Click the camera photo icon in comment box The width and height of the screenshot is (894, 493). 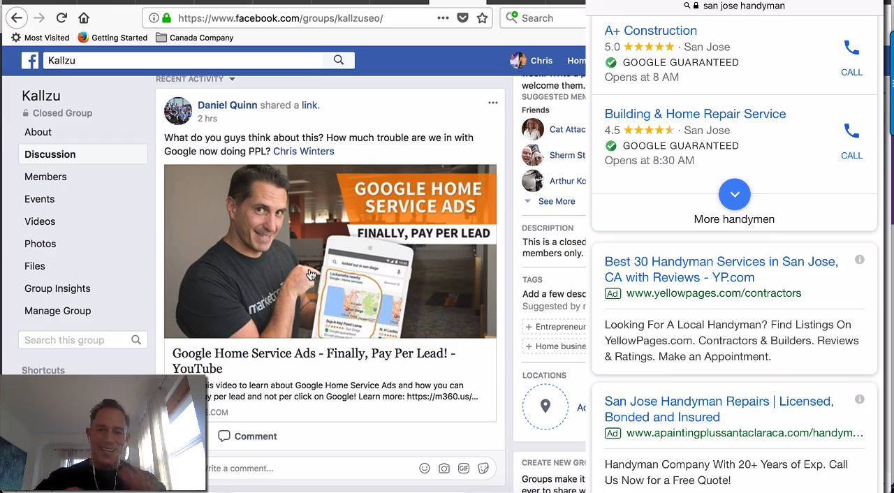pyautogui.click(x=444, y=469)
